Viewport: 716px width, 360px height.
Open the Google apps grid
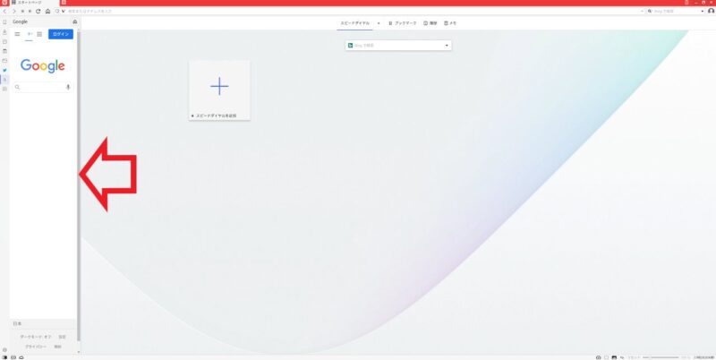[x=39, y=34]
